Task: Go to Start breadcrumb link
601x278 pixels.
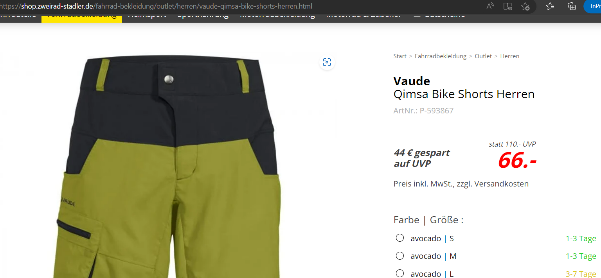Action: tap(400, 56)
